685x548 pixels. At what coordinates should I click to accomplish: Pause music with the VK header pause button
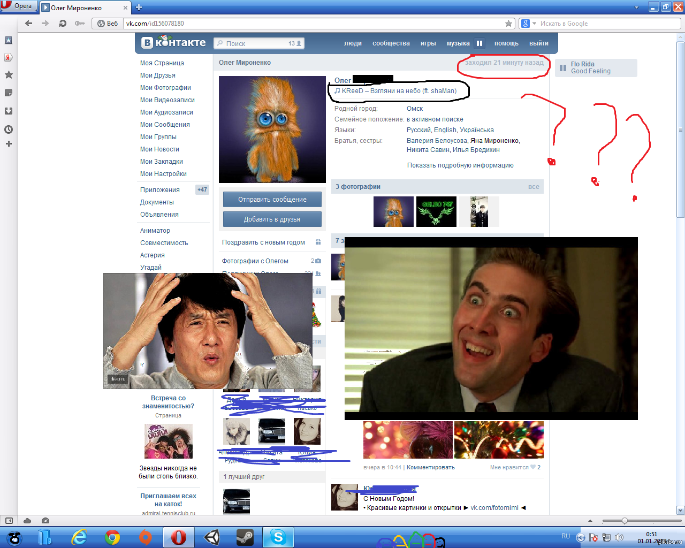point(479,43)
